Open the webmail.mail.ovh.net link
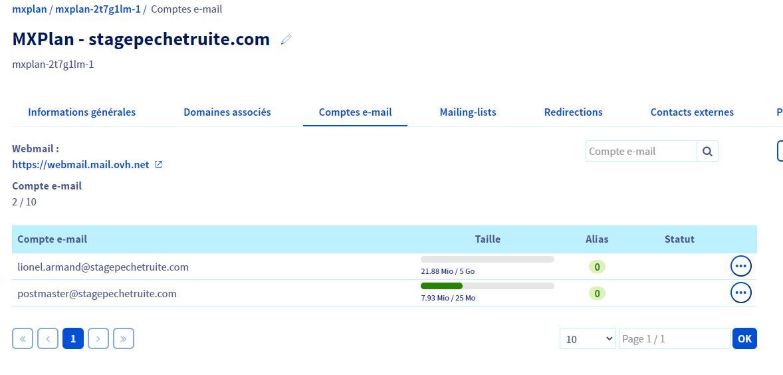Image resolution: width=783 pixels, height=375 pixels. click(x=80, y=165)
